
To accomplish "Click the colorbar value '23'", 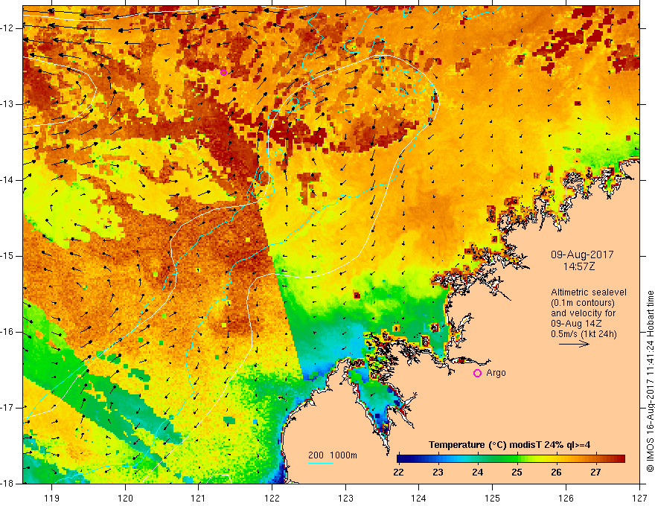I will [438, 473].
